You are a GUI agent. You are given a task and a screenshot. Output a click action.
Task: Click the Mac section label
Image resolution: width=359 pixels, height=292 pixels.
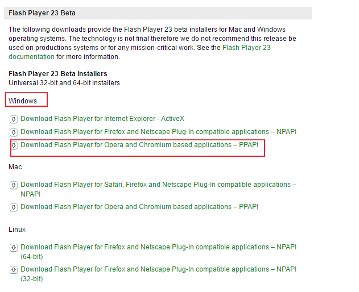coord(15,167)
